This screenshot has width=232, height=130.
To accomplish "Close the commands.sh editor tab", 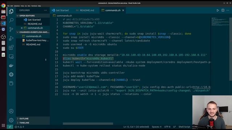I will pos(123,10).
